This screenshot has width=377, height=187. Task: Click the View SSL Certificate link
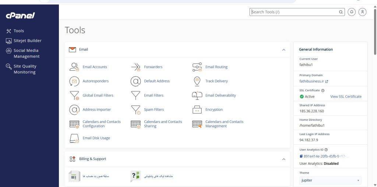click(x=346, y=96)
